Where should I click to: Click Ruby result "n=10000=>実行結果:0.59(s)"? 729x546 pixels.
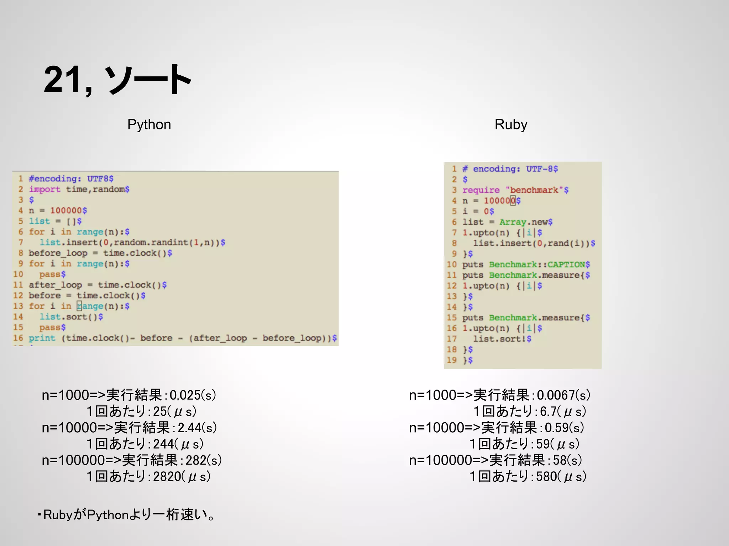497,428
